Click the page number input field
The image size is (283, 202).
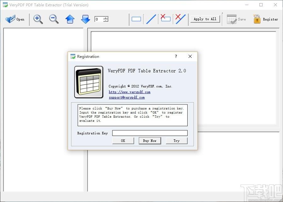click(99, 19)
